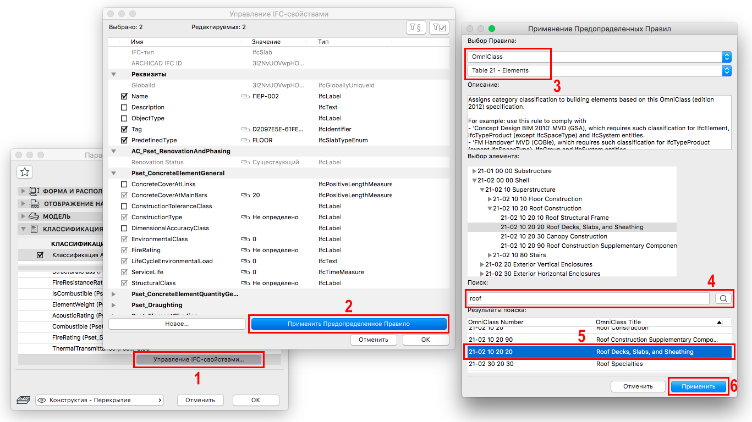
Task: Click the link icon in PredefinedType row
Action: click(x=245, y=140)
